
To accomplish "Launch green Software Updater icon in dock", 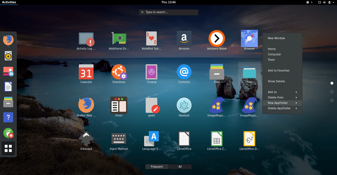I will coord(8,133).
